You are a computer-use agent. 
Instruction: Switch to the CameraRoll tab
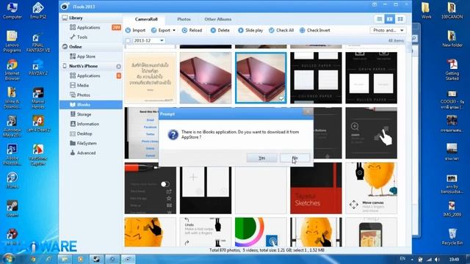tap(146, 19)
